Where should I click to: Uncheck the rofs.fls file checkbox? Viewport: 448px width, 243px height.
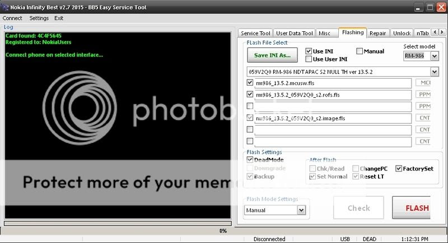pos(250,94)
